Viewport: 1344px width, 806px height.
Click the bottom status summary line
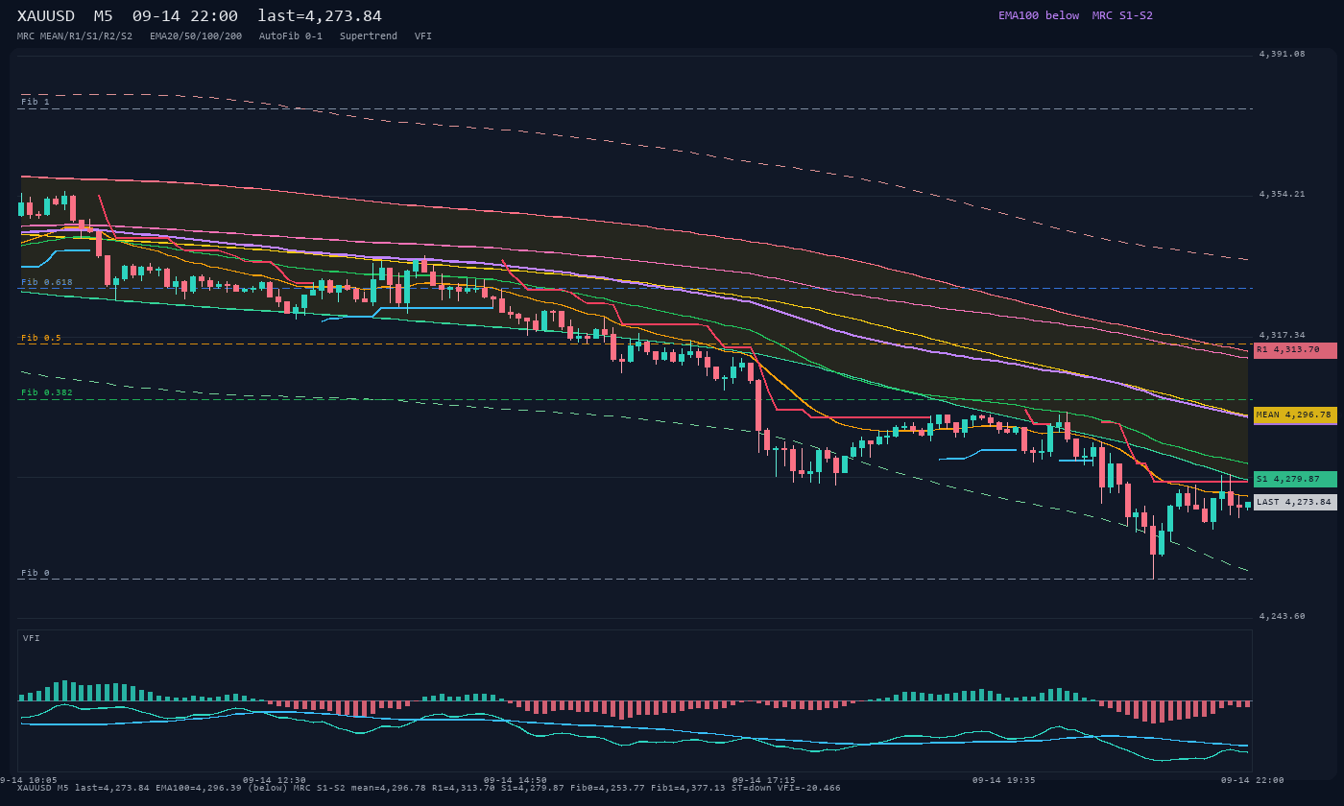pos(429,789)
